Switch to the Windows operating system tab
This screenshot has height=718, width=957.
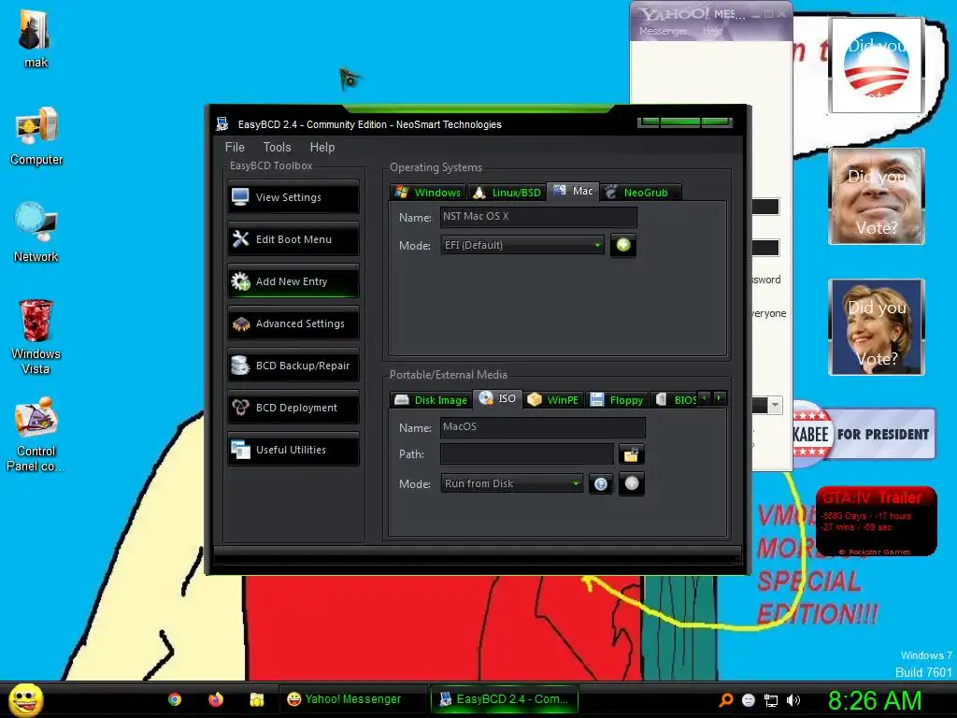428,193
